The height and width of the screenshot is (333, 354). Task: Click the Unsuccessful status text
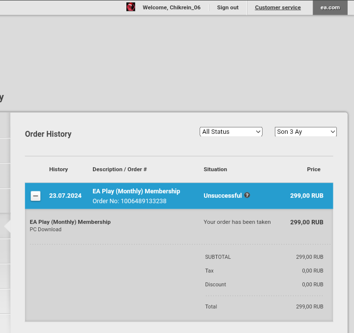[223, 196]
